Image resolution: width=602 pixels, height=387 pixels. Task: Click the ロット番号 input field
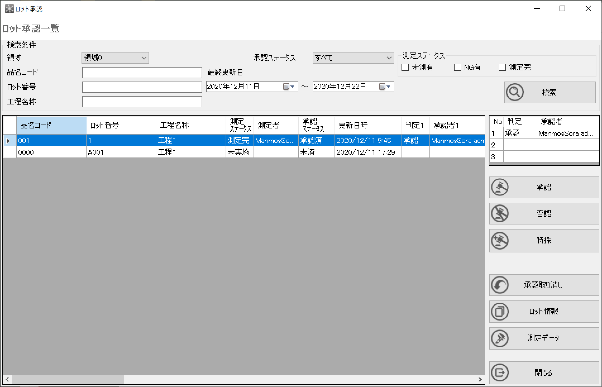[x=142, y=87]
